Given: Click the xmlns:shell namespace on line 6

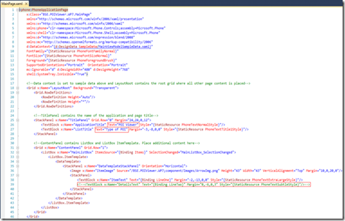Looking at the screenshot, I should point(93,33).
